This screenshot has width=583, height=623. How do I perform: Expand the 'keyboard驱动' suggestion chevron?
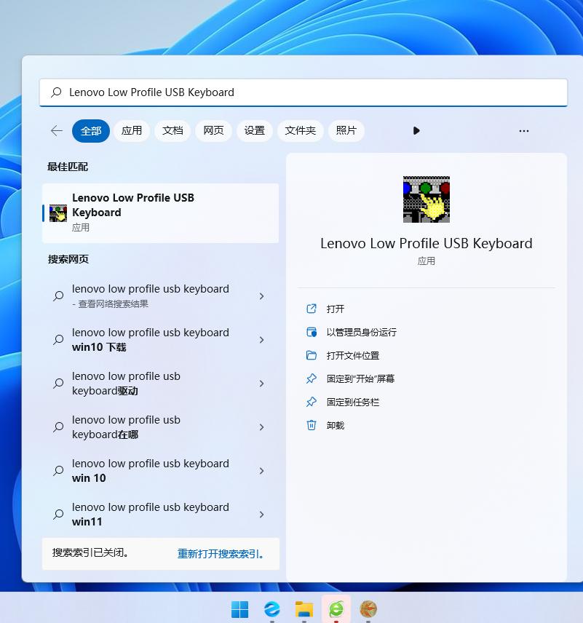(261, 384)
